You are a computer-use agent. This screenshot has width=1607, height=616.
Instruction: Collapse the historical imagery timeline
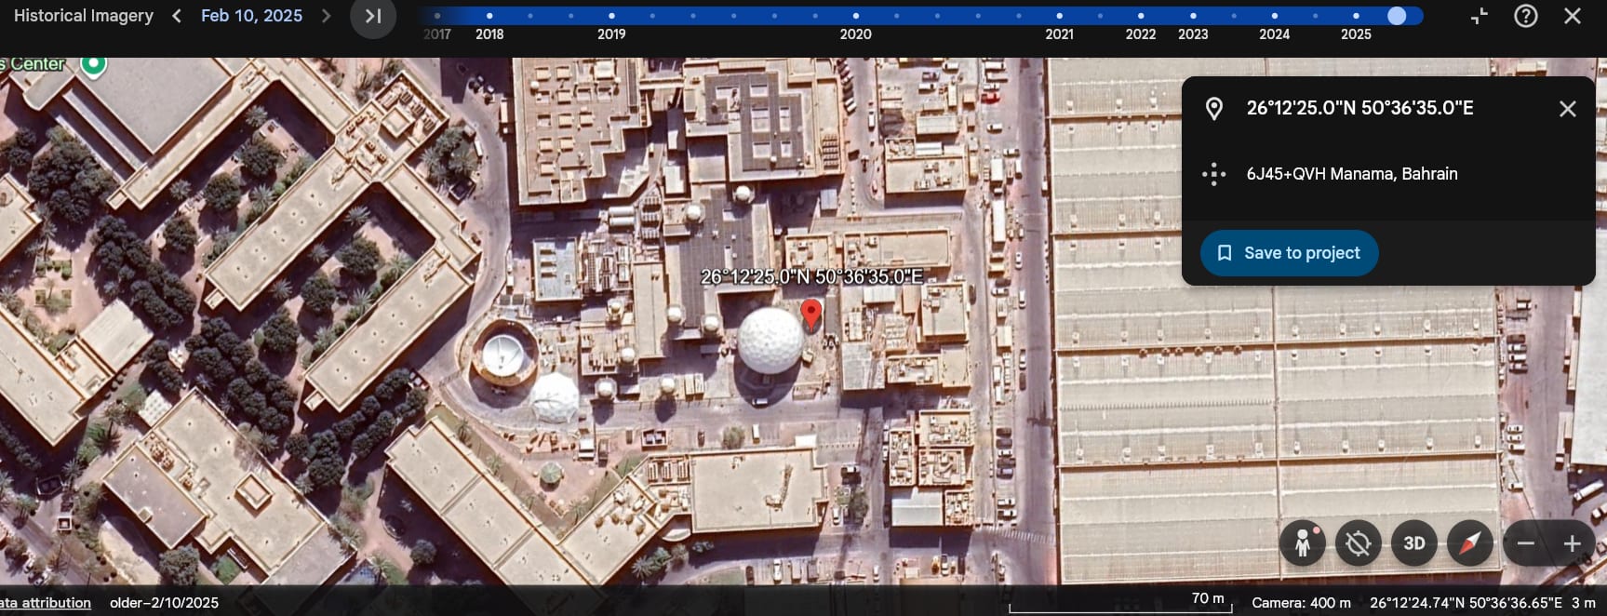coord(1480,16)
